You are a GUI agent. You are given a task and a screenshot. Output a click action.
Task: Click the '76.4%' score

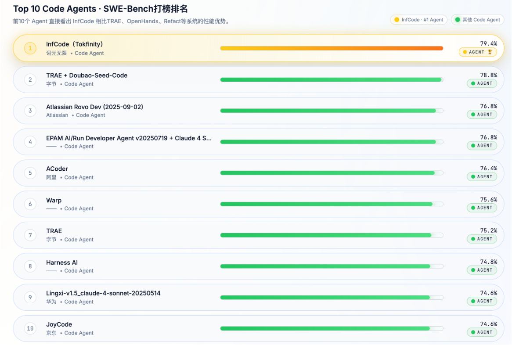click(488, 169)
